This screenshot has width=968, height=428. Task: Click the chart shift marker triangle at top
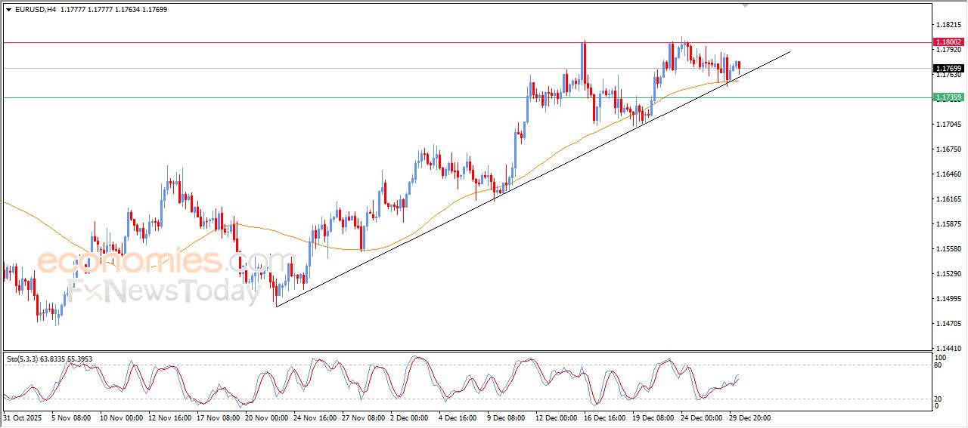(746, 5)
